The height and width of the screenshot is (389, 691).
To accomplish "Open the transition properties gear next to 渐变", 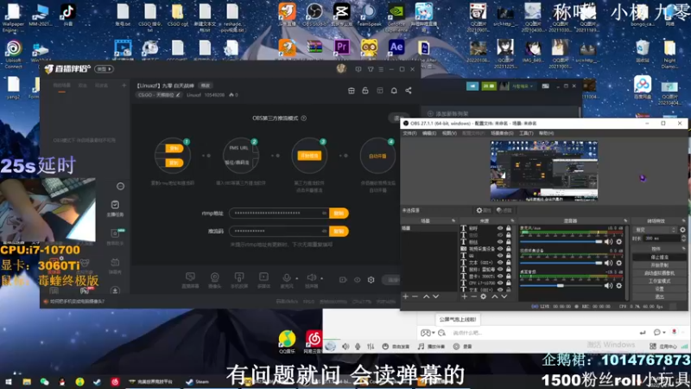I will (x=682, y=230).
